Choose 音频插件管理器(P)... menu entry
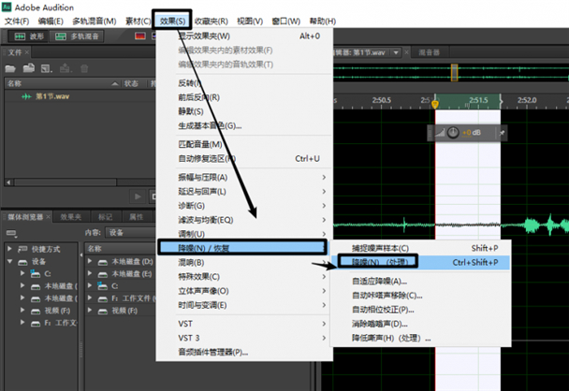Screen dimensions: 569x391 (x=244, y=353)
